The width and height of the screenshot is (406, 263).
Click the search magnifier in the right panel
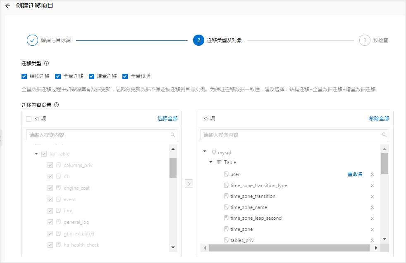384,135
